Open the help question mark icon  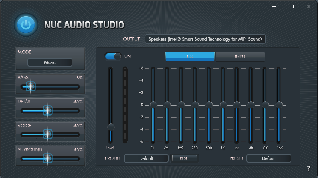point(309,168)
